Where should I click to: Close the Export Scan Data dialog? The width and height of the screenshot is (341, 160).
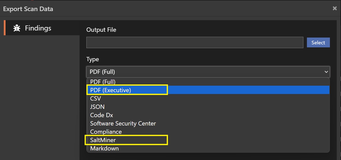point(335,8)
